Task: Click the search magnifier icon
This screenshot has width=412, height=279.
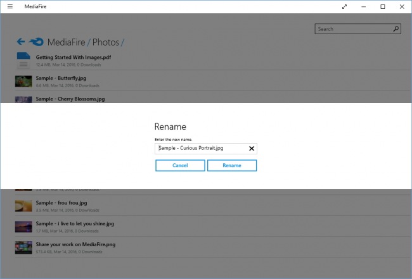Action: point(396,29)
